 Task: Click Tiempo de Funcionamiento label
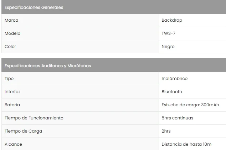[34, 118]
